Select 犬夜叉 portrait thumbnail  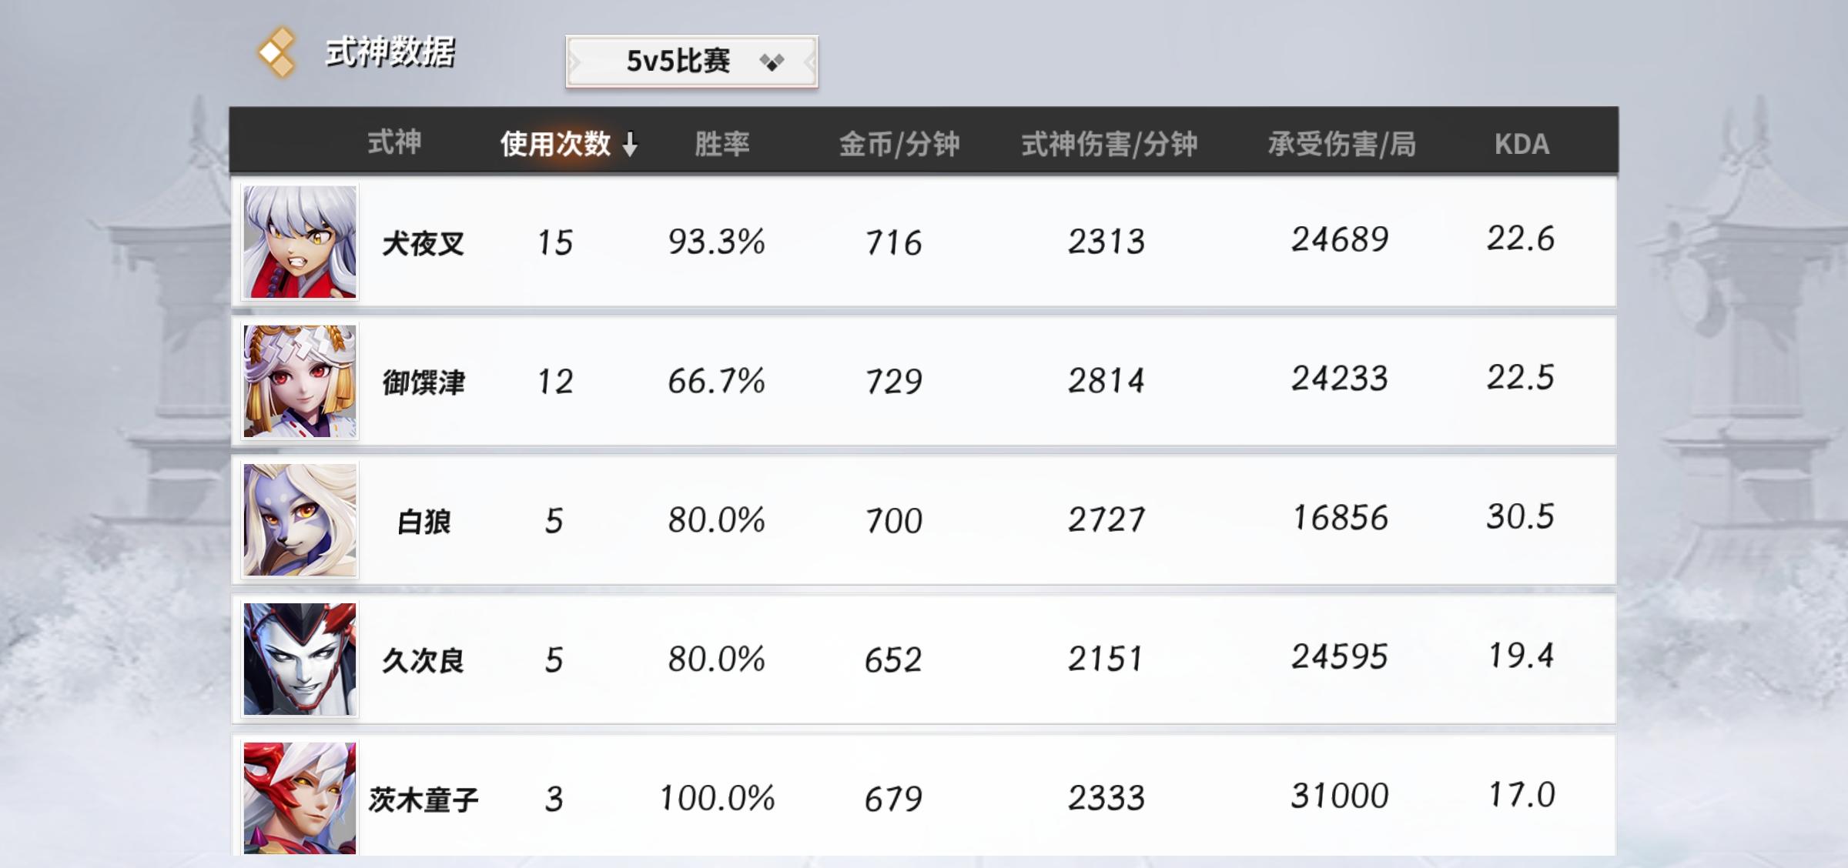click(300, 242)
